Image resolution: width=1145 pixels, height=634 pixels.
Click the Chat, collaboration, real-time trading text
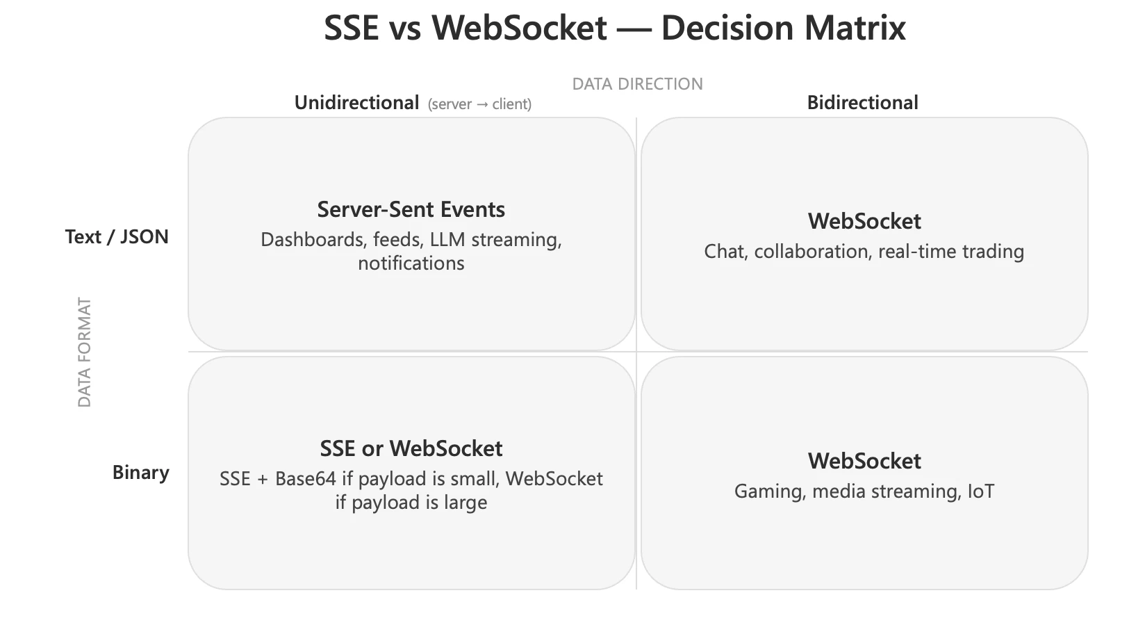[x=864, y=252]
